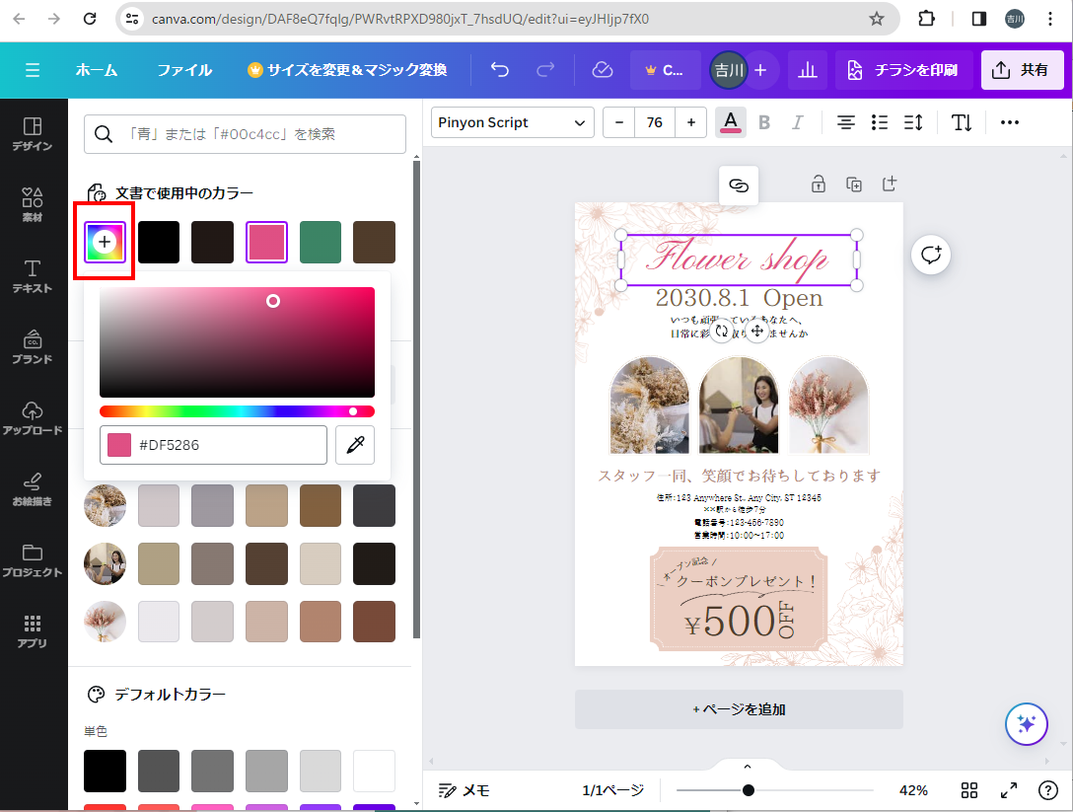Duplicate the page icon above canvas

[x=854, y=184]
